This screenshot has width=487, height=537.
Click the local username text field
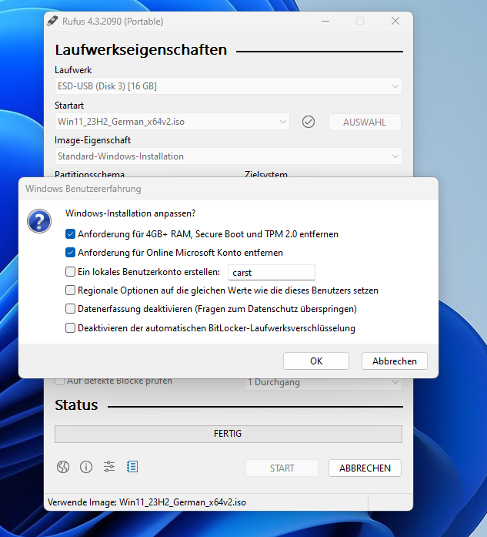coord(271,272)
